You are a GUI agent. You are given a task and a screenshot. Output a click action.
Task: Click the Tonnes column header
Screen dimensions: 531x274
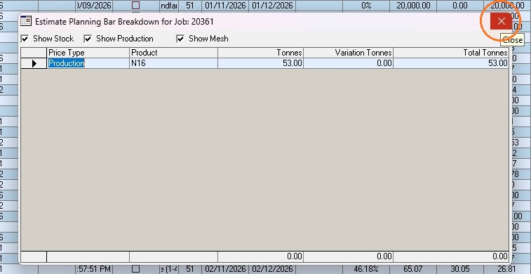(x=260, y=53)
